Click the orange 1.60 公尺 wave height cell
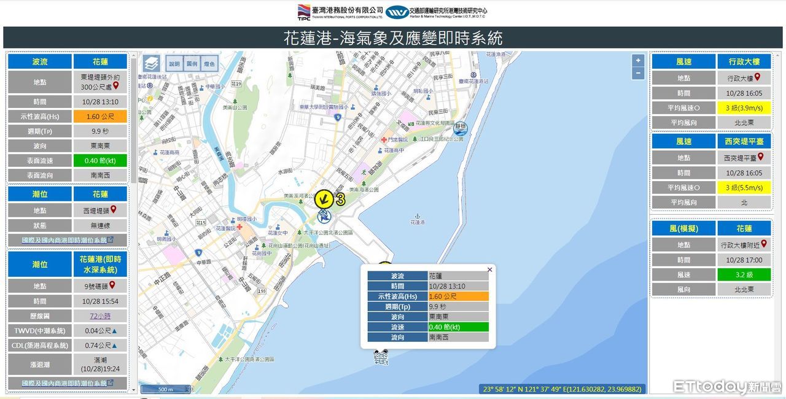The height and width of the screenshot is (399, 786). [100, 116]
